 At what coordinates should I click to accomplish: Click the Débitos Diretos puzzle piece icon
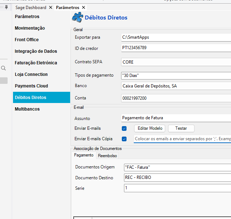(77, 17)
